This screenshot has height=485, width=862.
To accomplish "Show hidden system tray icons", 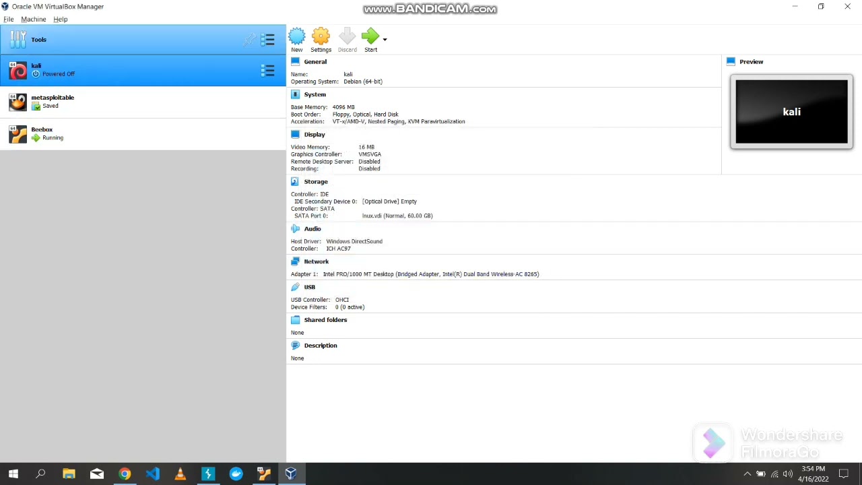I will coord(747,474).
